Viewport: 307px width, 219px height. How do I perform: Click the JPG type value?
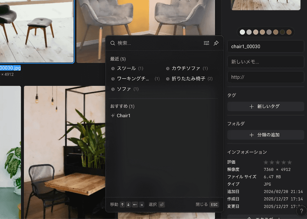point(267,184)
